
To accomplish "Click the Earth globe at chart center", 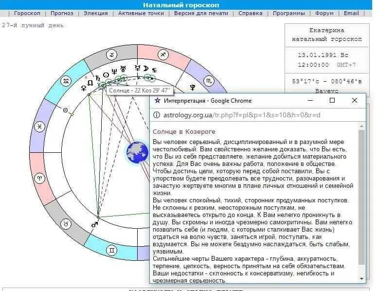I will coord(138,152).
